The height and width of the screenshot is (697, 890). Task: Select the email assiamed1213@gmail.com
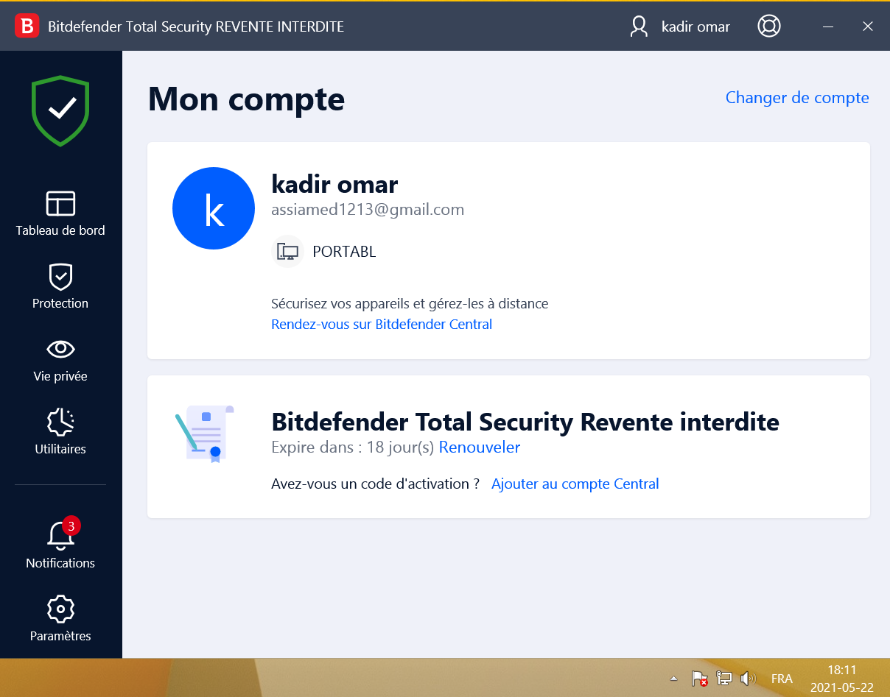pos(368,210)
